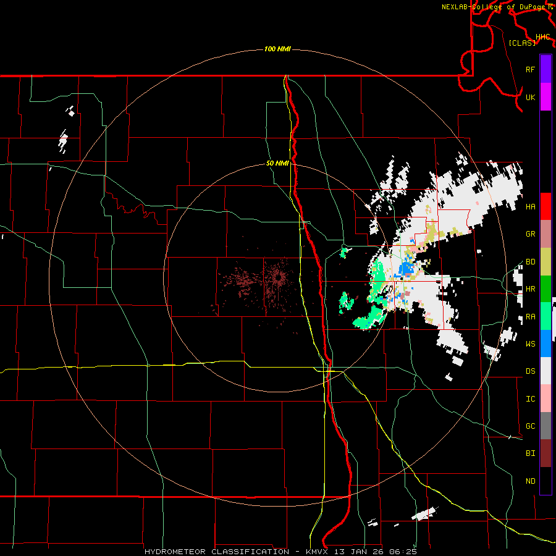The width and height of the screenshot is (556, 556).
Task: Select the olive-yellow BD legend swatch
Action: click(x=545, y=261)
